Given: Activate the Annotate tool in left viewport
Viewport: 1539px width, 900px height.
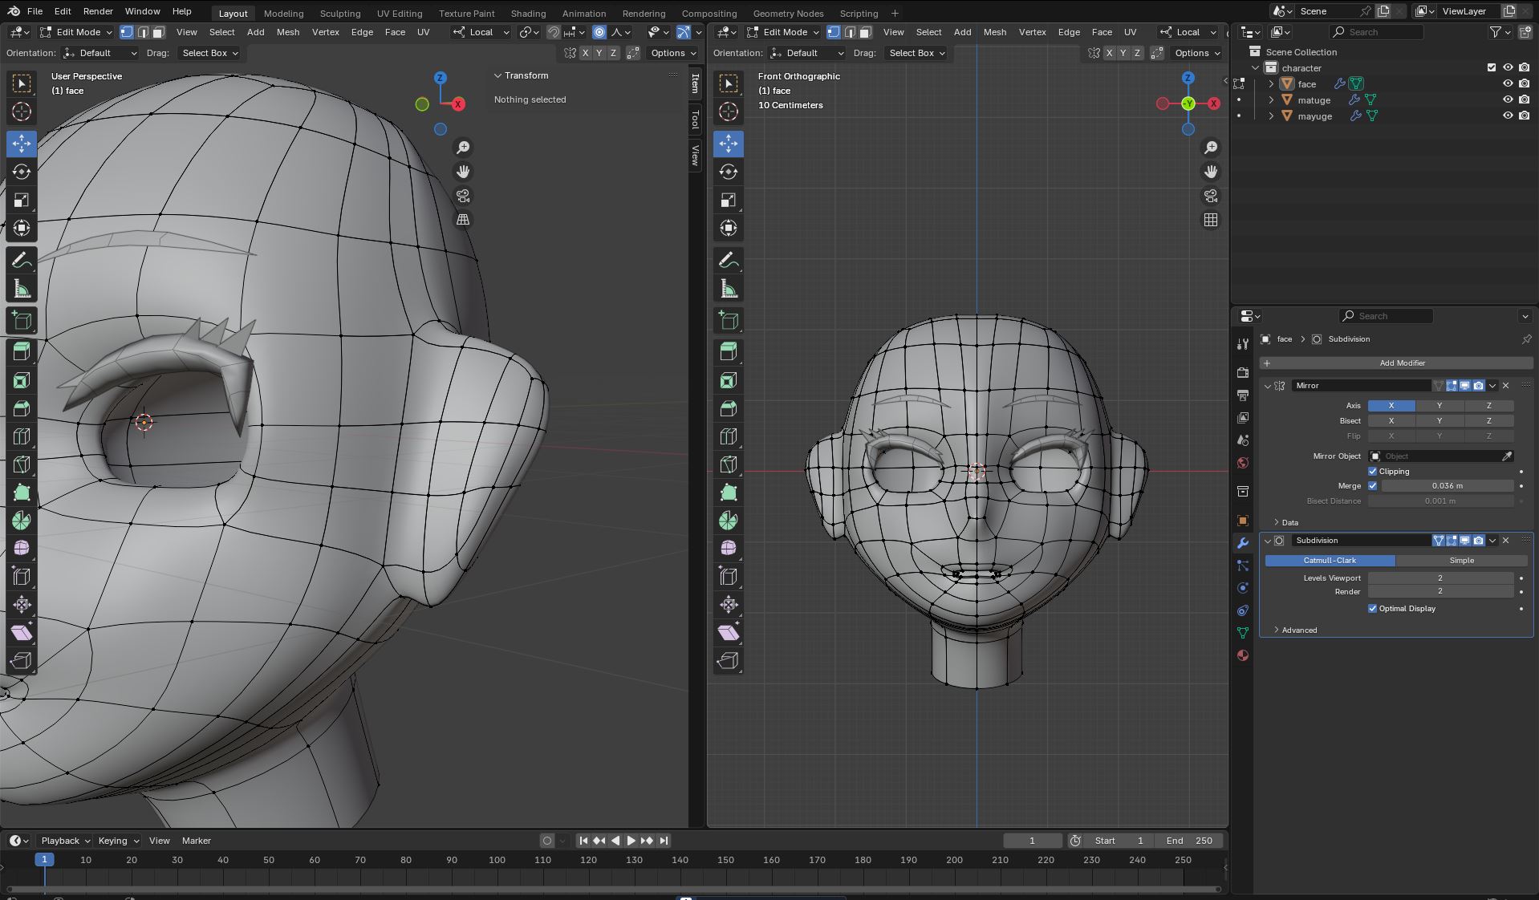Looking at the screenshot, I should pos(22,260).
